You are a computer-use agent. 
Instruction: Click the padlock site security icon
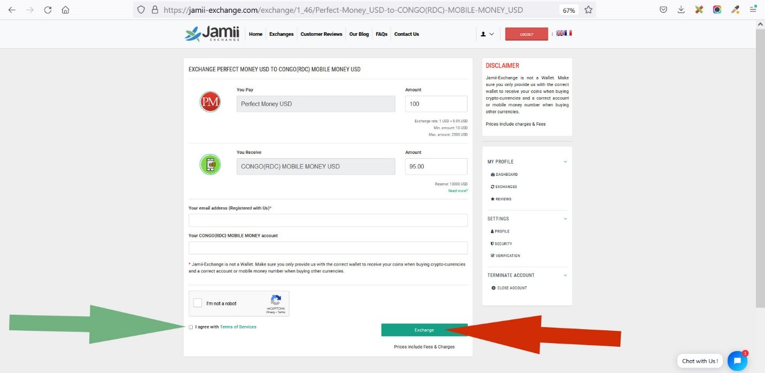point(155,10)
